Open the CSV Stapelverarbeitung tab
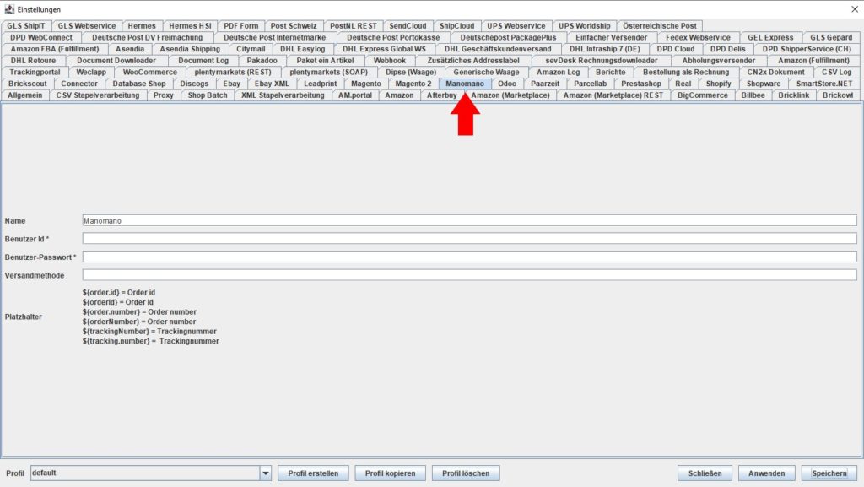The image size is (864, 487). pyautogui.click(x=98, y=95)
